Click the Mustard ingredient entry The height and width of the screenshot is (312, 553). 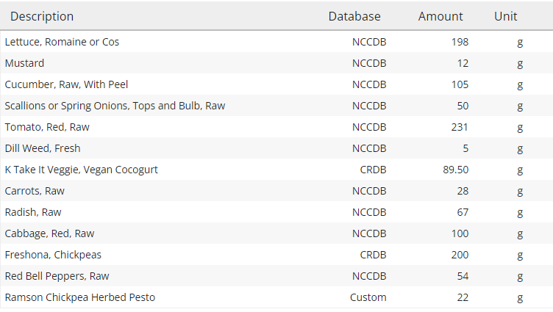(24, 63)
